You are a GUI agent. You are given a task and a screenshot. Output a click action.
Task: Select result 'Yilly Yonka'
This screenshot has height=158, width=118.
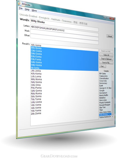[x=36, y=111]
